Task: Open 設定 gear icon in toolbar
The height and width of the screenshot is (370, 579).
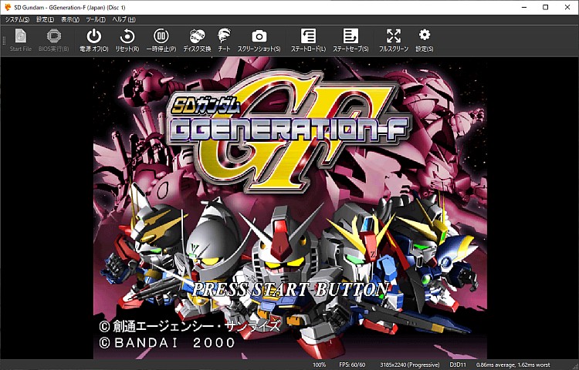Action: pyautogui.click(x=425, y=40)
